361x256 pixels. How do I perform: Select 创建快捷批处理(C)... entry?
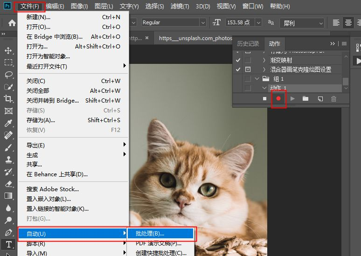pyautogui.click(x=161, y=253)
